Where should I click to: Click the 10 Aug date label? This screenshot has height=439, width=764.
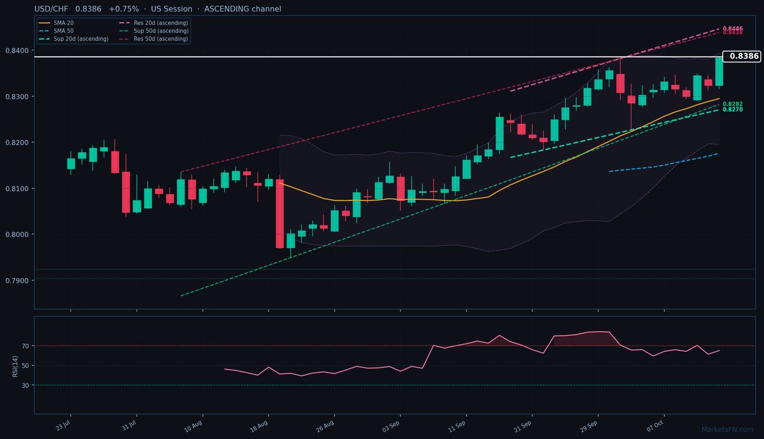click(194, 425)
